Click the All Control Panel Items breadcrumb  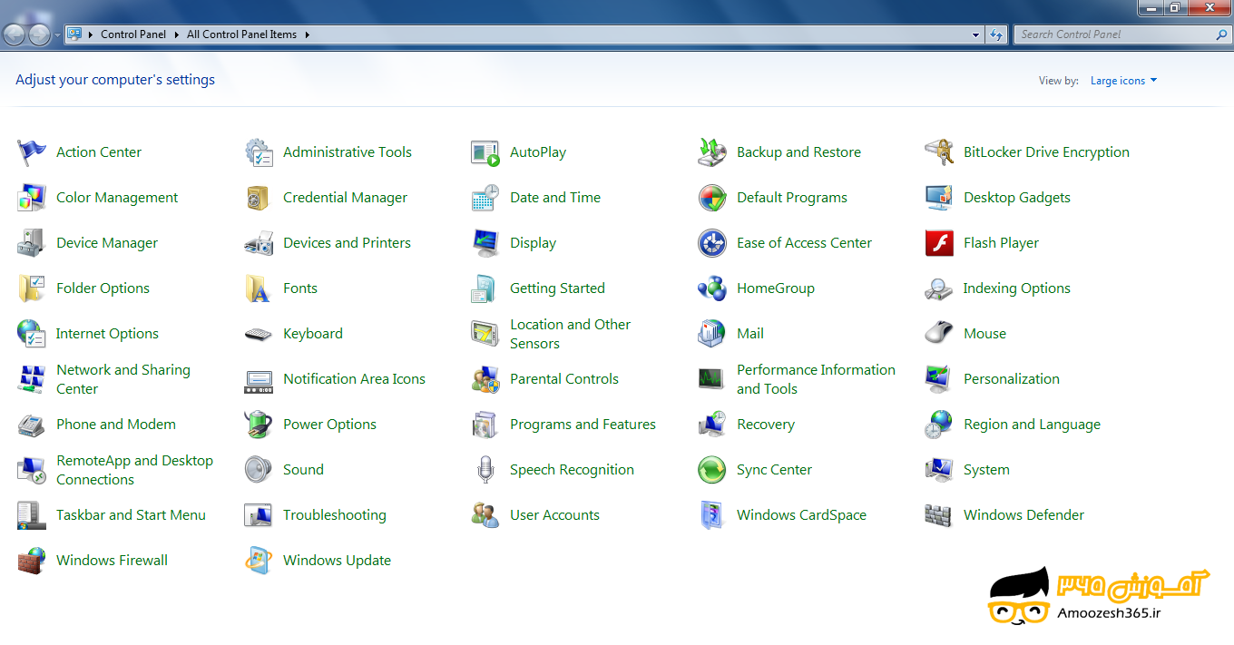241,34
